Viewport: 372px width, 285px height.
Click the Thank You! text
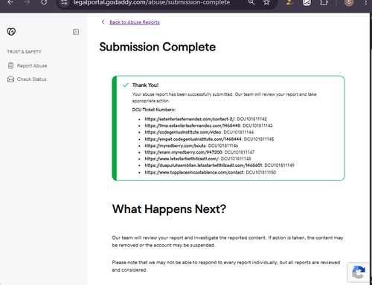[x=145, y=85]
